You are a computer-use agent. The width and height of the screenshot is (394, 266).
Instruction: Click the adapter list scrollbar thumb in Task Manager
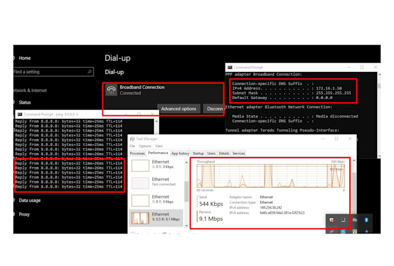186,192
